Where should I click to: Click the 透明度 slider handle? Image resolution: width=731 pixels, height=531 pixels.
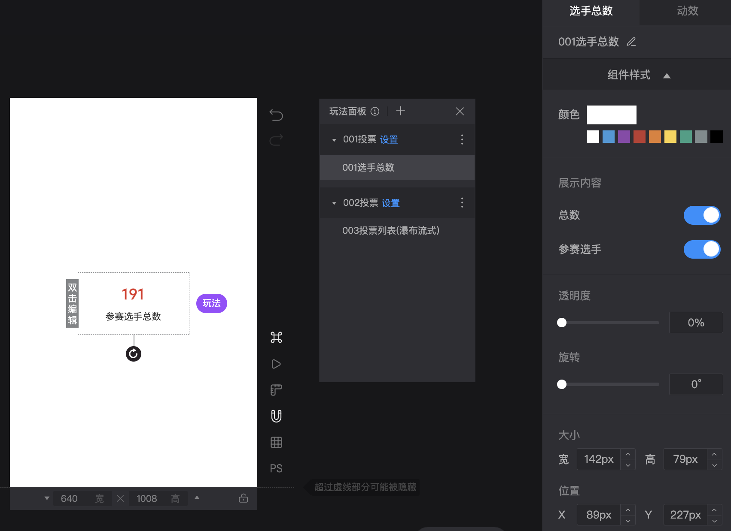click(x=562, y=323)
